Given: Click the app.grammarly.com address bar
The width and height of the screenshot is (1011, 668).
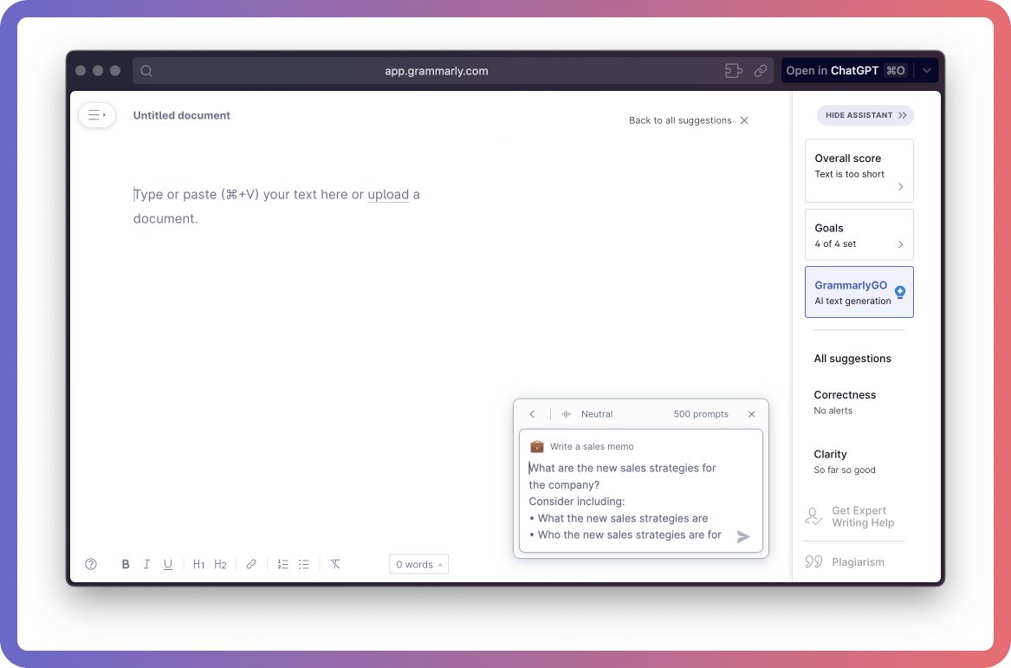Looking at the screenshot, I should (437, 71).
